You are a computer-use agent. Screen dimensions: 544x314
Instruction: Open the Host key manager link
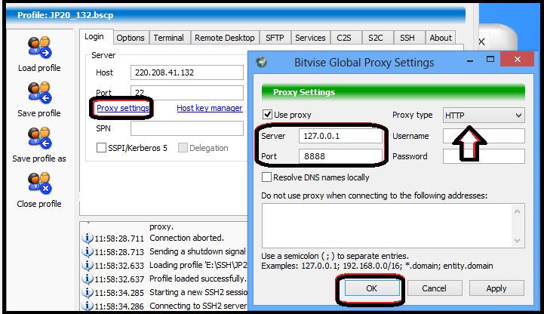(x=210, y=108)
